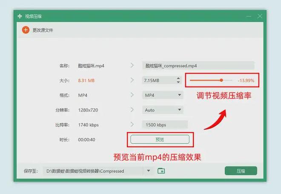Click the 保存至 label
This screenshot has height=194, width=281.
coord(31,171)
